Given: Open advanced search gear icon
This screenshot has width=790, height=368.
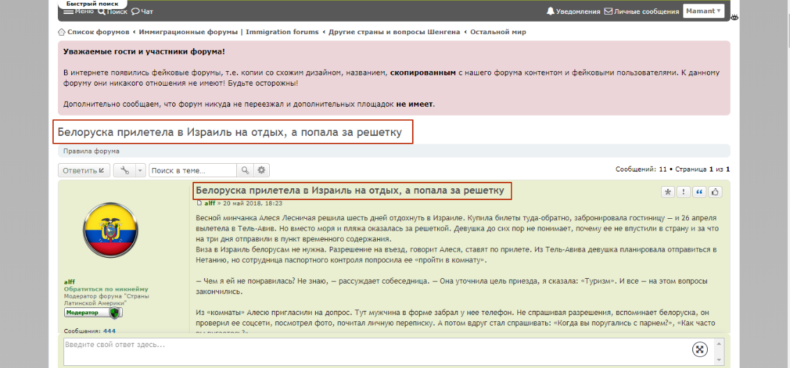Looking at the screenshot, I should click(x=261, y=170).
